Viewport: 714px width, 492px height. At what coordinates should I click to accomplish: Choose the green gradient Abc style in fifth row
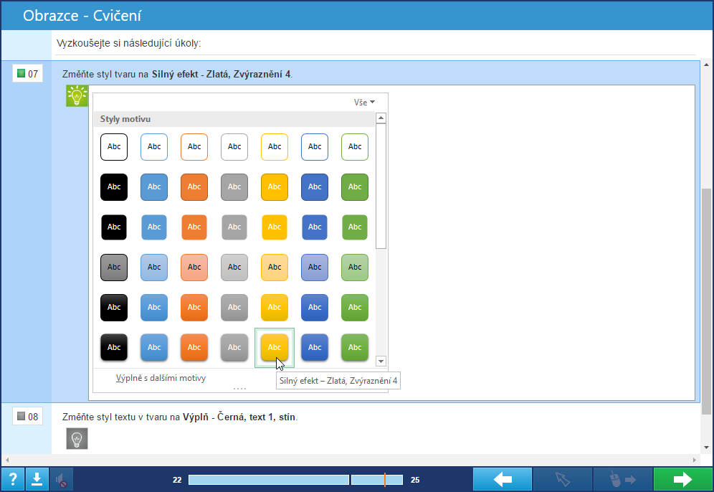[x=355, y=307]
